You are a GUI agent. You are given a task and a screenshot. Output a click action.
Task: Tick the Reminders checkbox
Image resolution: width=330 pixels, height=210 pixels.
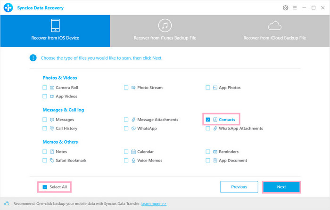[208, 152]
